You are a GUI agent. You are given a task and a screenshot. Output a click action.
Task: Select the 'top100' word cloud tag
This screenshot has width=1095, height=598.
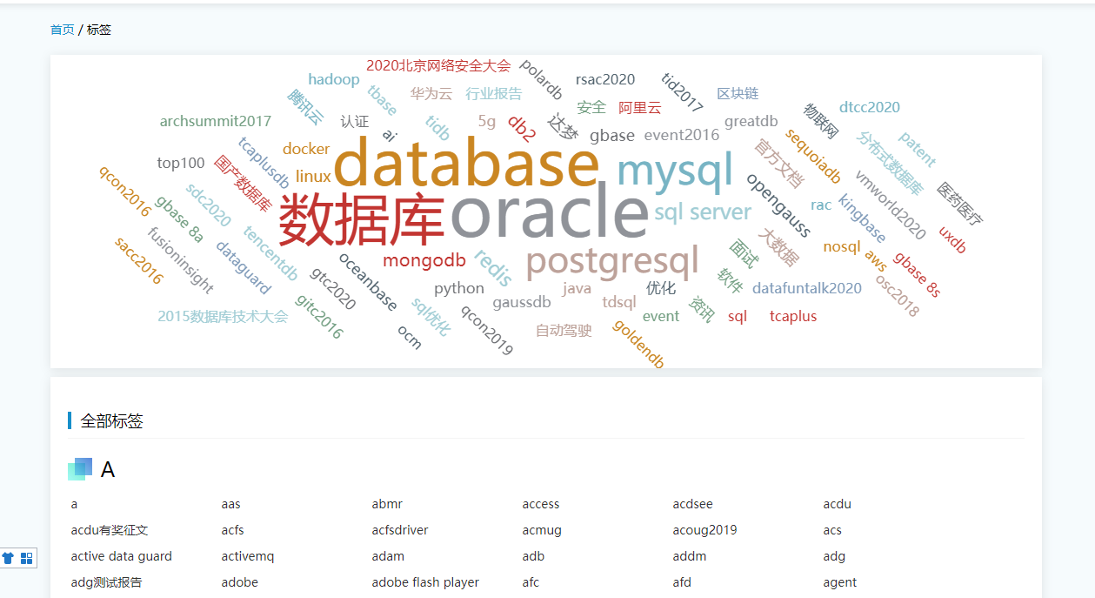[181, 163]
